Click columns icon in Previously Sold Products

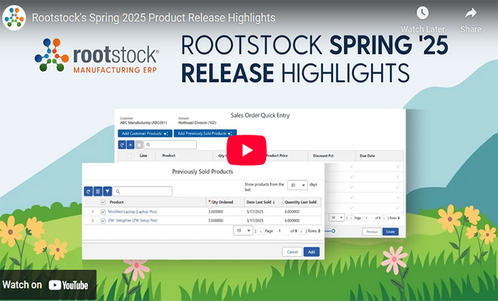pos(98,191)
